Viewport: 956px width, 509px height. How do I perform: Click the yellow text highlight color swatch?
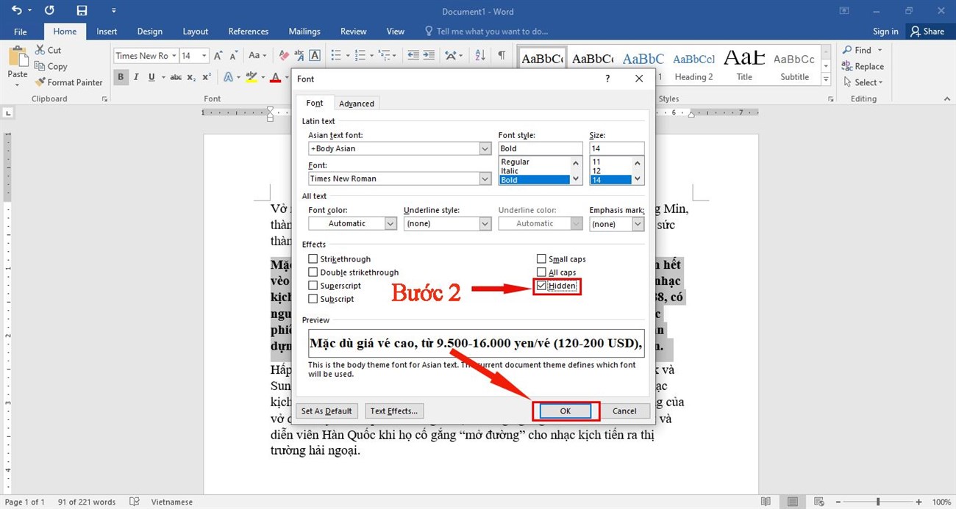(x=252, y=77)
